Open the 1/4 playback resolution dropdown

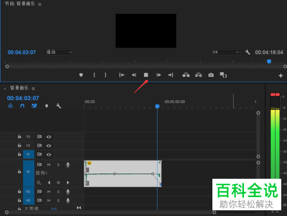click(x=225, y=52)
